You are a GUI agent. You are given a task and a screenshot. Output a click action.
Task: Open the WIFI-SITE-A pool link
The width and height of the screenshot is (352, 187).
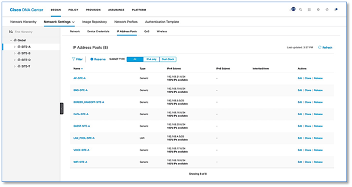(x=80, y=162)
